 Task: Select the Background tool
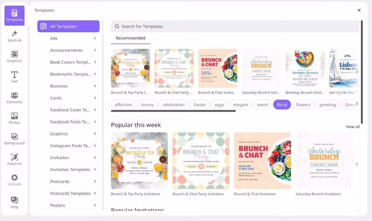pyautogui.click(x=15, y=139)
